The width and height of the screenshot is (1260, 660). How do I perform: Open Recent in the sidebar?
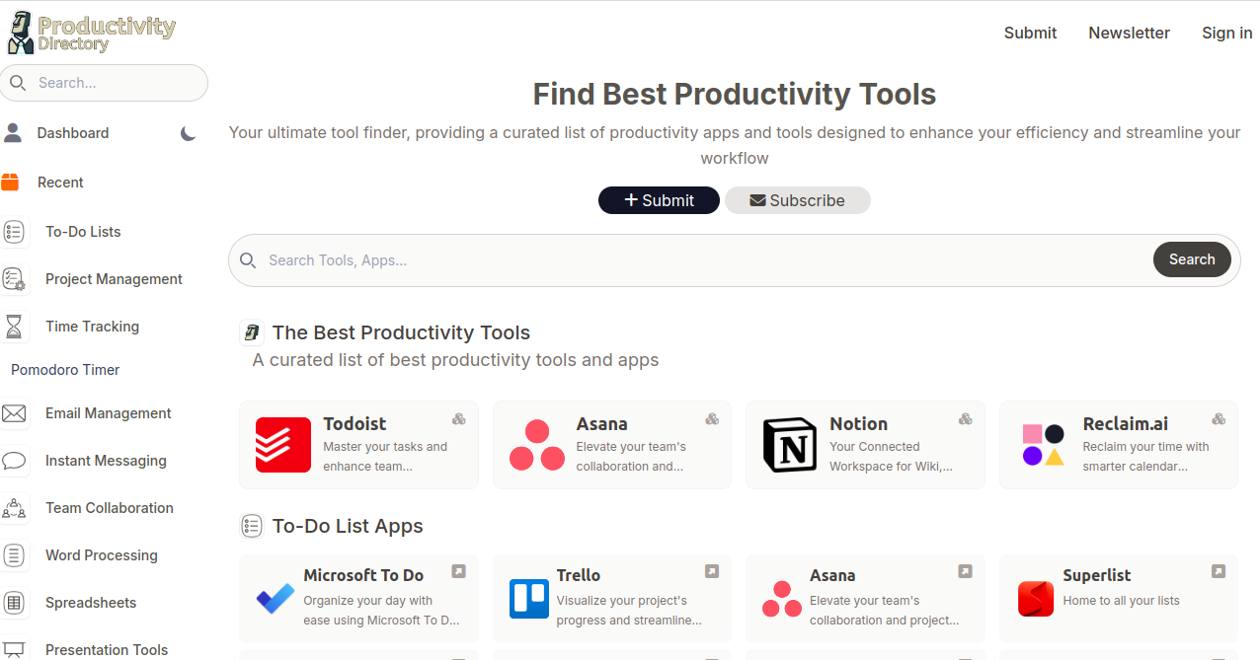click(x=60, y=183)
